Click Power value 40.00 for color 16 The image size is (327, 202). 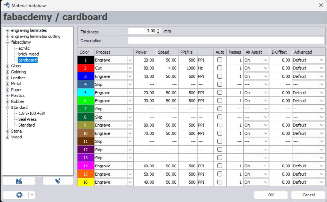tap(145, 182)
